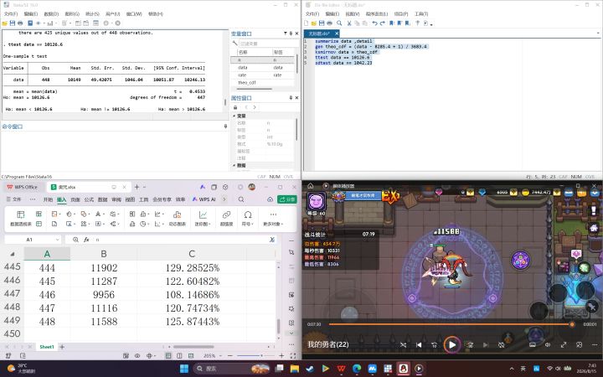Click the home icon in media player
Viewport: 603px width, 377px height.
311,186
